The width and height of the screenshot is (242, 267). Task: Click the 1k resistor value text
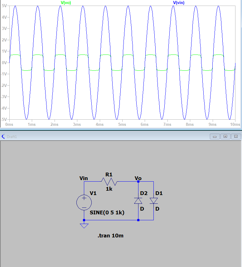pyautogui.click(x=109, y=189)
